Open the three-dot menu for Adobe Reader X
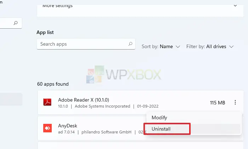The image size is (248, 149). [235, 102]
